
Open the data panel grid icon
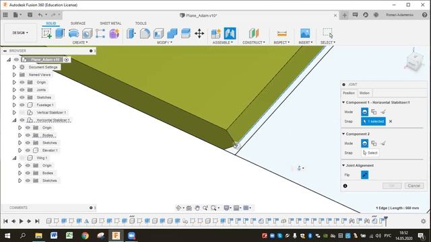pos(5,15)
